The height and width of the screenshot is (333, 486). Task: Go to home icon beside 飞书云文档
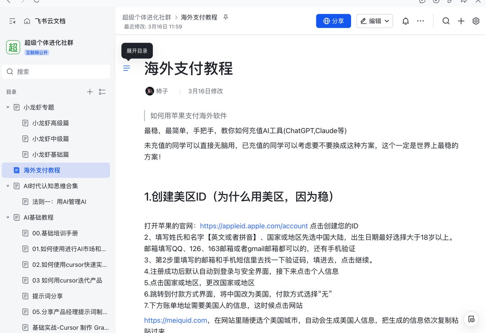tap(27, 21)
